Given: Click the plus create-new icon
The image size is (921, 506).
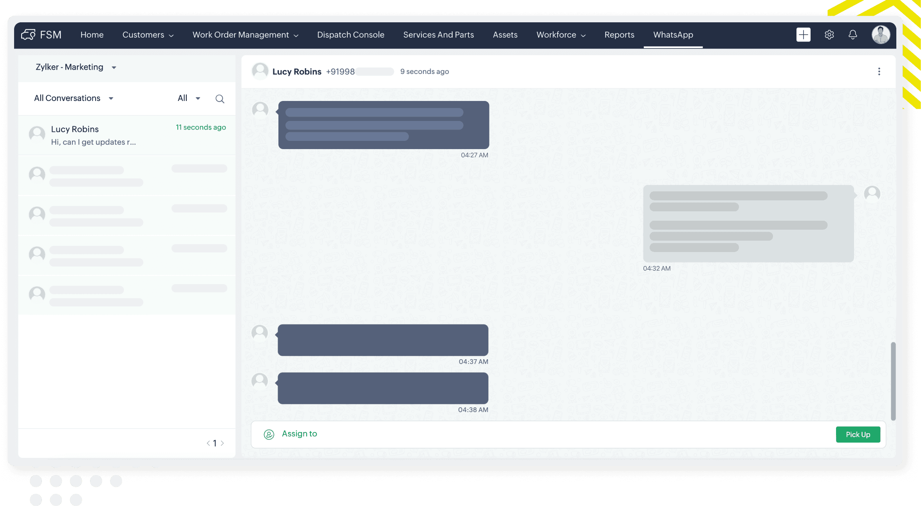Looking at the screenshot, I should point(803,34).
